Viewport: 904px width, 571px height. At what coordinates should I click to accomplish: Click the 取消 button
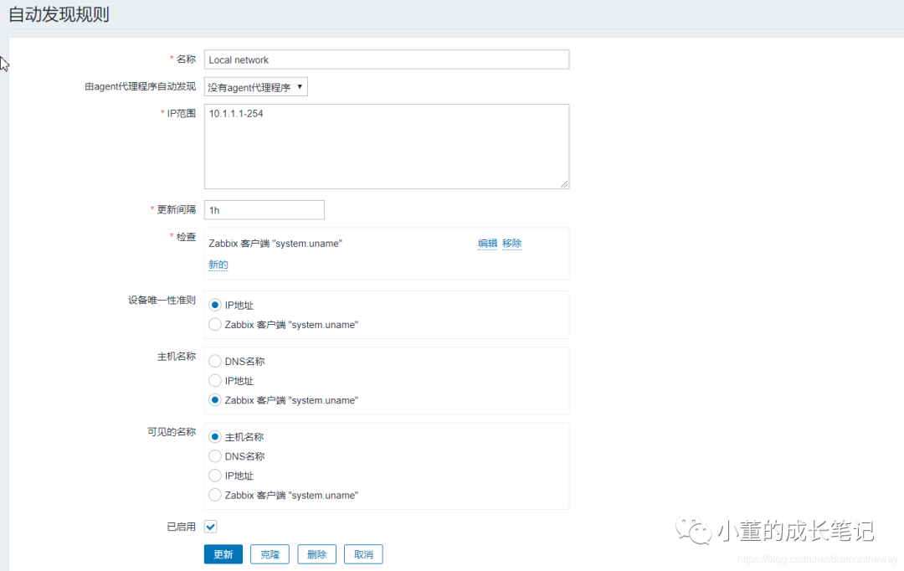[x=363, y=554]
